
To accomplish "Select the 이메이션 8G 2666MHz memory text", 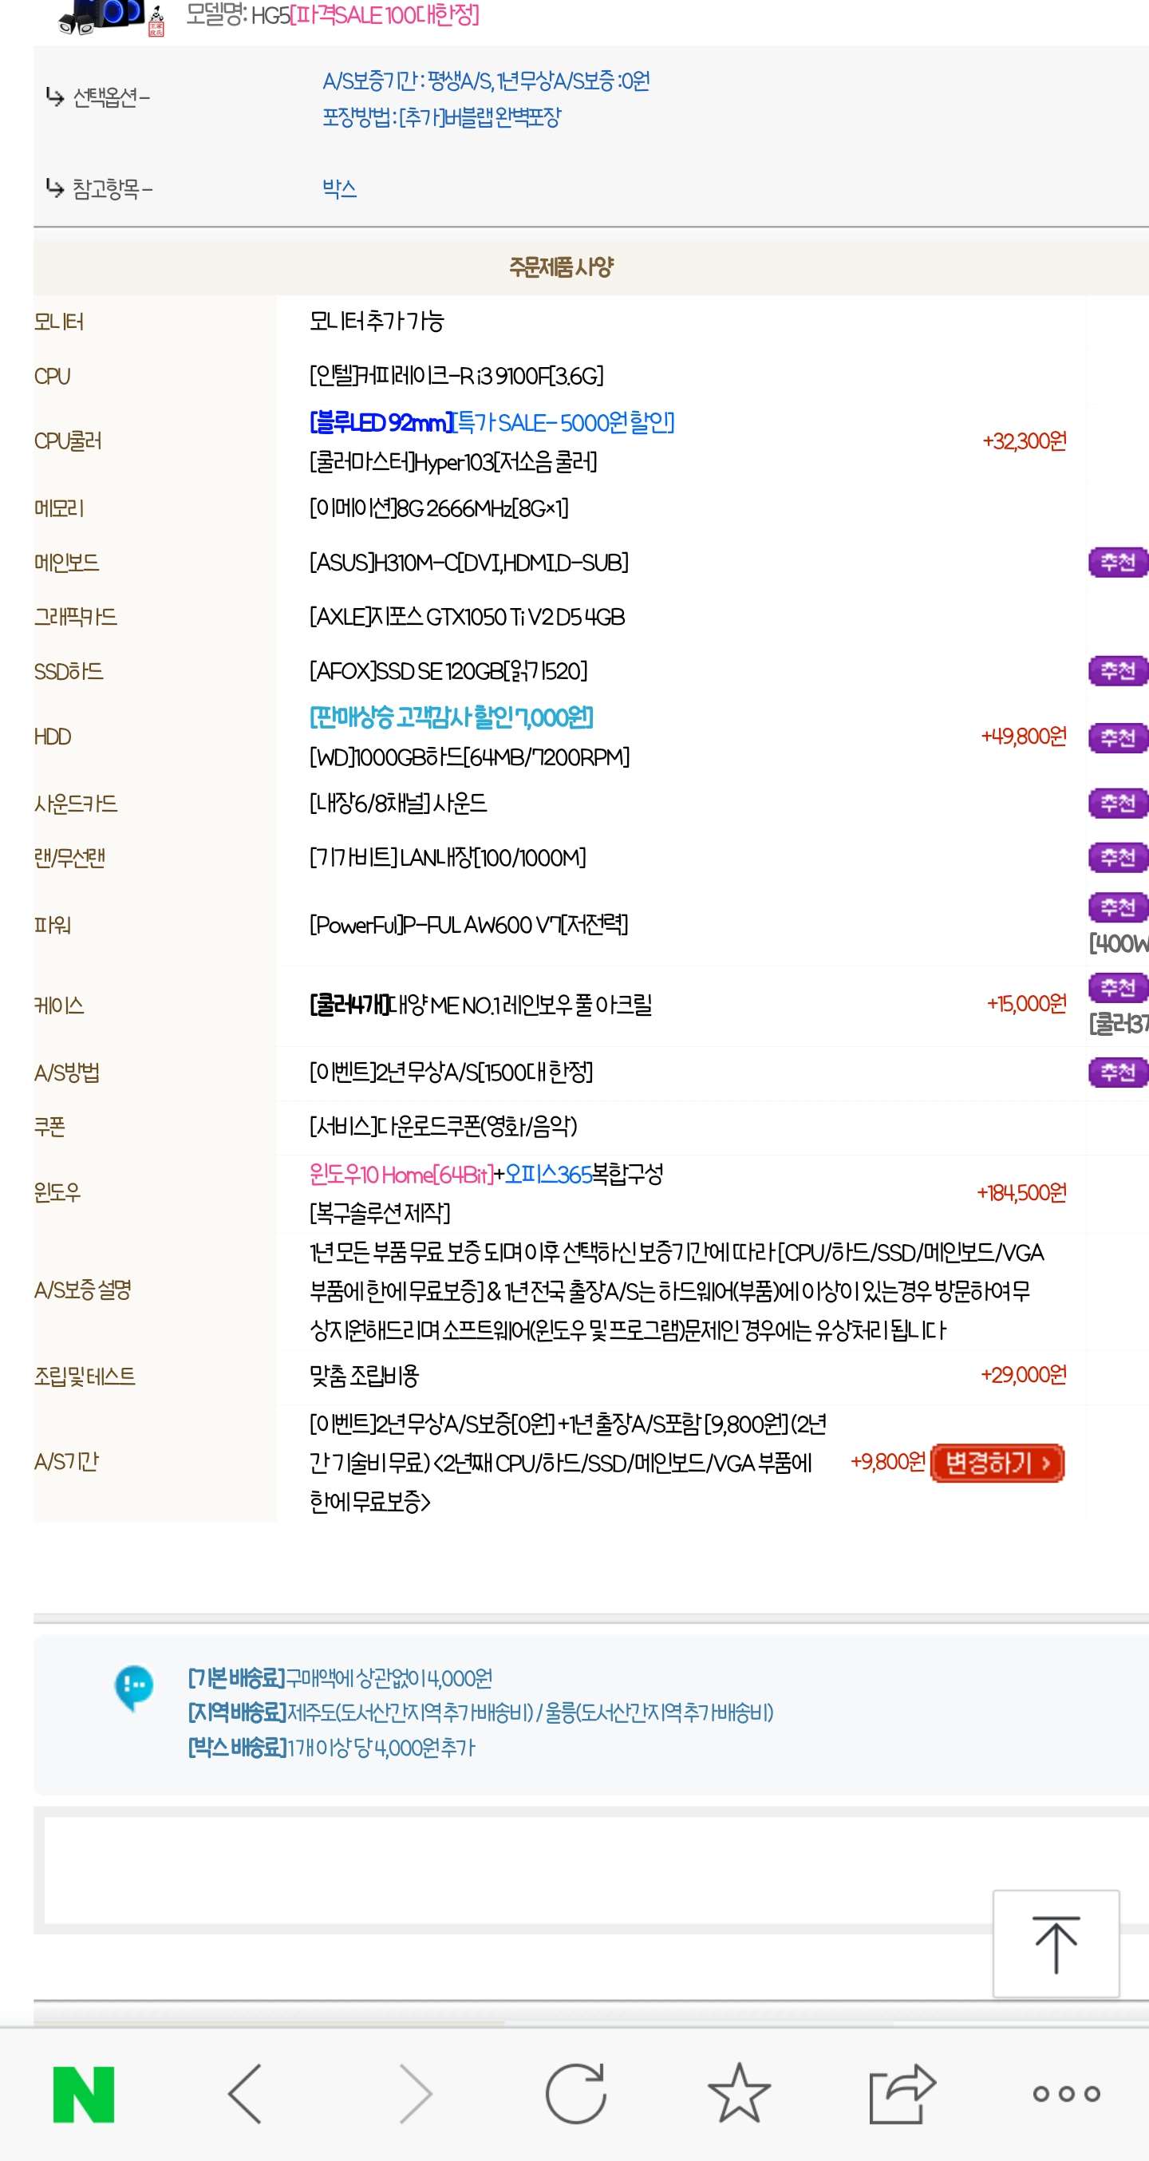I will tap(439, 508).
